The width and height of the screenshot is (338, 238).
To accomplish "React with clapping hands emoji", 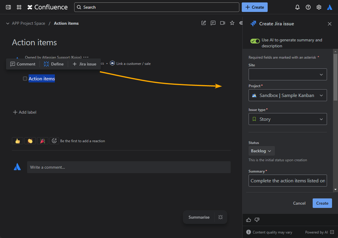I will 30,141.
